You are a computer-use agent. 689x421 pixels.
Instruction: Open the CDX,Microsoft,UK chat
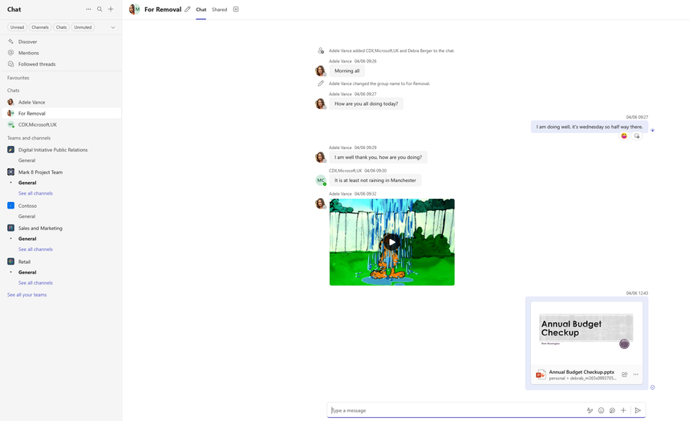[61, 125]
